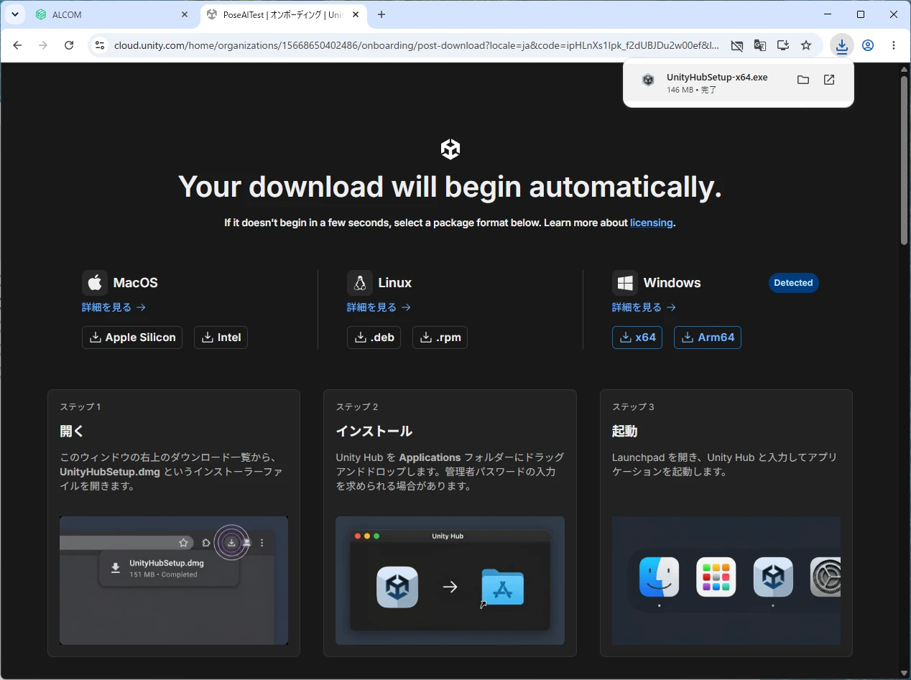This screenshot has width=911, height=680.
Task: Click the page's vertical scrollbar thumb
Action: tap(905, 160)
